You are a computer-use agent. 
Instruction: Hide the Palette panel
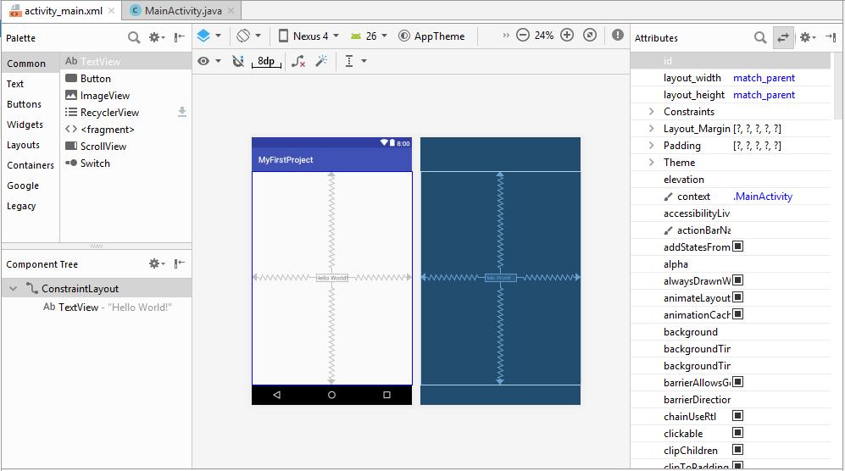180,37
